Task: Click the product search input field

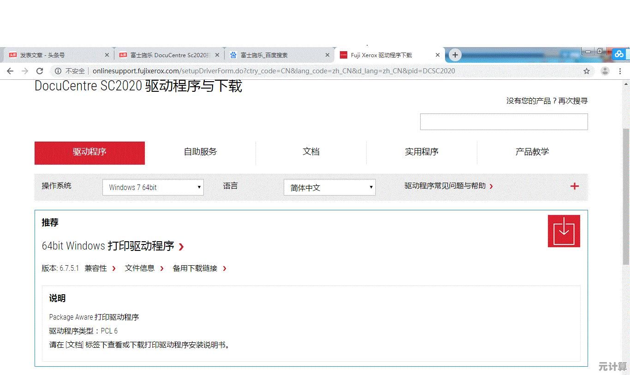Action: (503, 121)
